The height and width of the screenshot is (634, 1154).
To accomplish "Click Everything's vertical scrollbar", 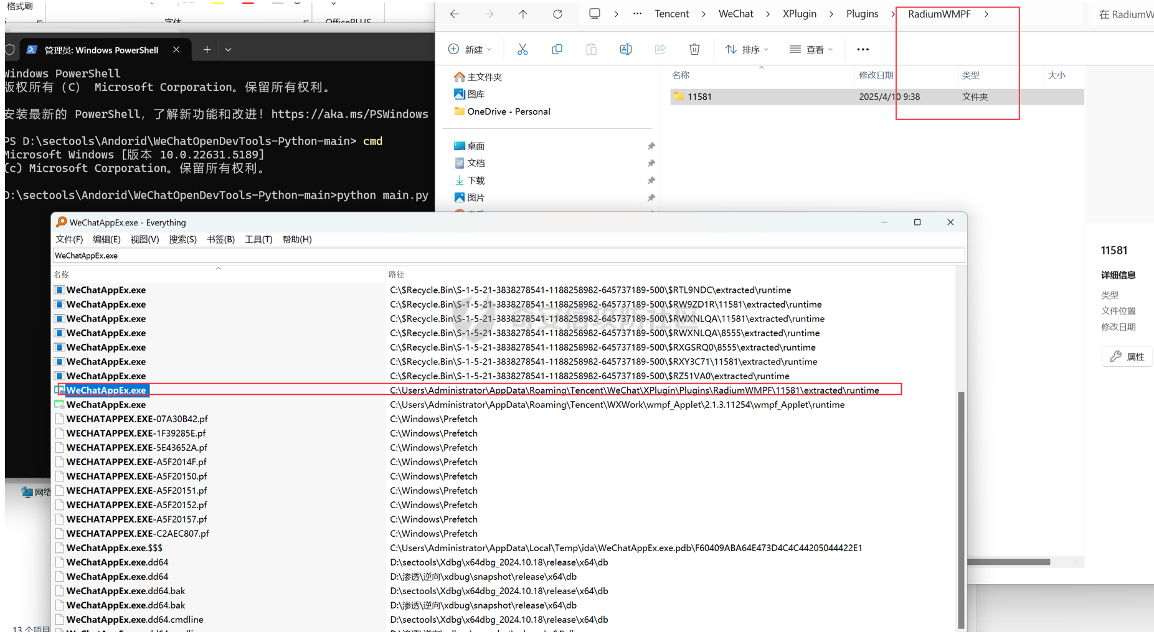I will [961, 511].
